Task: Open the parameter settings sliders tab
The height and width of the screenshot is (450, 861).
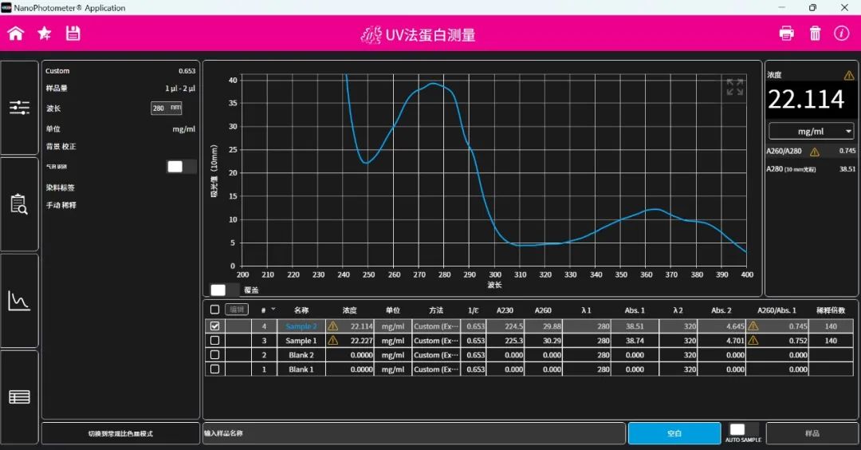Action: point(19,108)
